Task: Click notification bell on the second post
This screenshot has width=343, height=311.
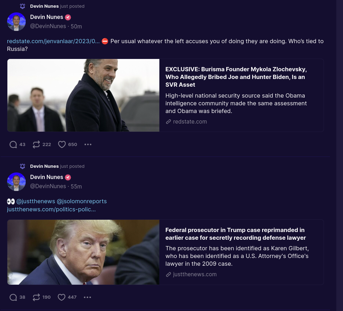Action: [x=23, y=166]
